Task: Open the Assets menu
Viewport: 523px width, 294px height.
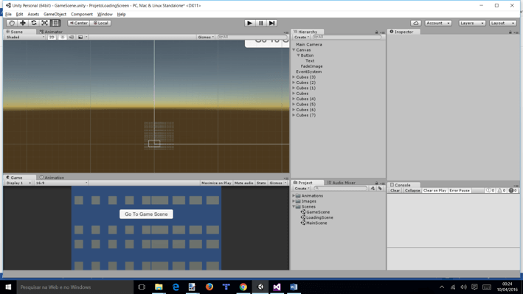Action: pos(33,14)
